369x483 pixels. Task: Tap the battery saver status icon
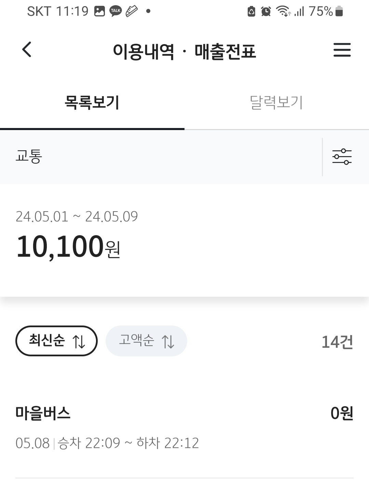pyautogui.click(x=251, y=12)
